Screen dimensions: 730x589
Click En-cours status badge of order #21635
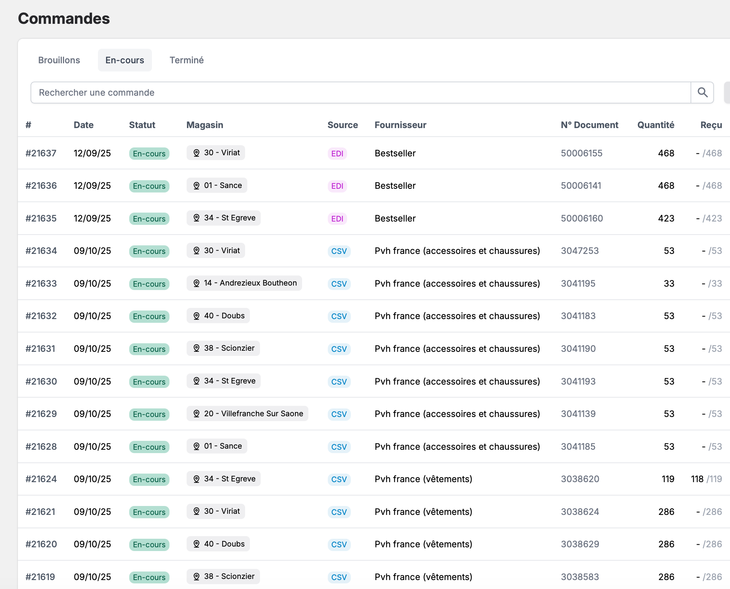[x=149, y=219]
